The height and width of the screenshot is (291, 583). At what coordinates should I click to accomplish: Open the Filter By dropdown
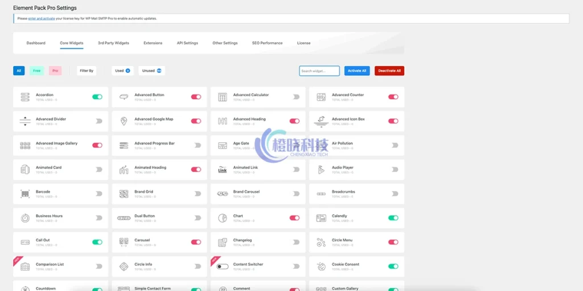click(87, 71)
